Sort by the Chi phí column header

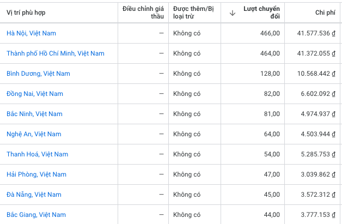pyautogui.click(x=325, y=13)
